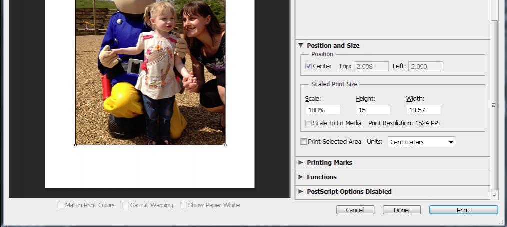Click the Scale field showing 100%

(x=323, y=110)
